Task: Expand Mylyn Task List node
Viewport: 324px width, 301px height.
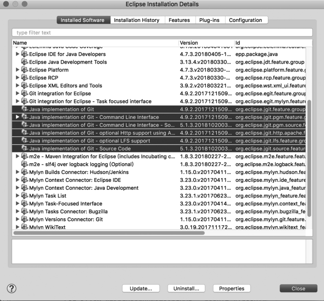Action: [18, 195]
